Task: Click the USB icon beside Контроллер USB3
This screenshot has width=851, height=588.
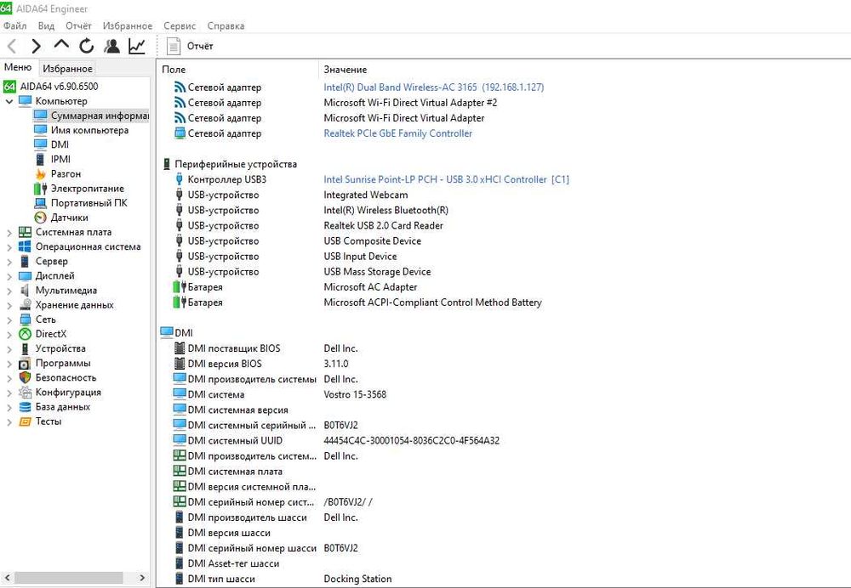Action: (179, 179)
